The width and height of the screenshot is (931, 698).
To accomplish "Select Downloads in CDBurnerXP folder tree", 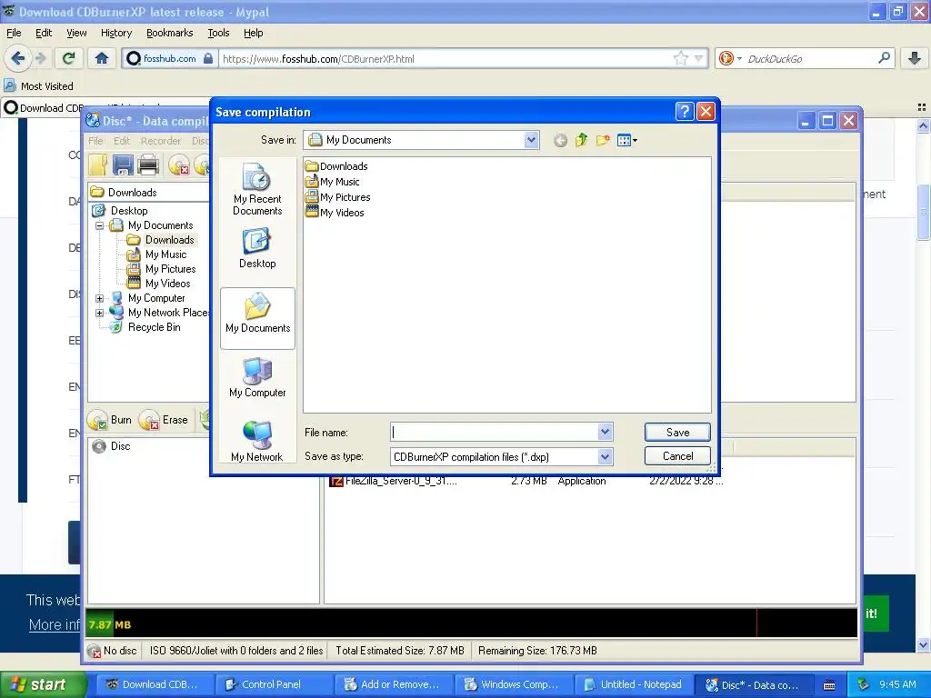I will [169, 240].
